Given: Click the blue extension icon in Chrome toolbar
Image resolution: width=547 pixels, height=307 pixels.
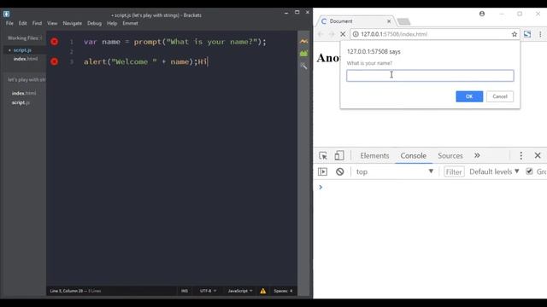Looking at the screenshot, I should [x=527, y=34].
